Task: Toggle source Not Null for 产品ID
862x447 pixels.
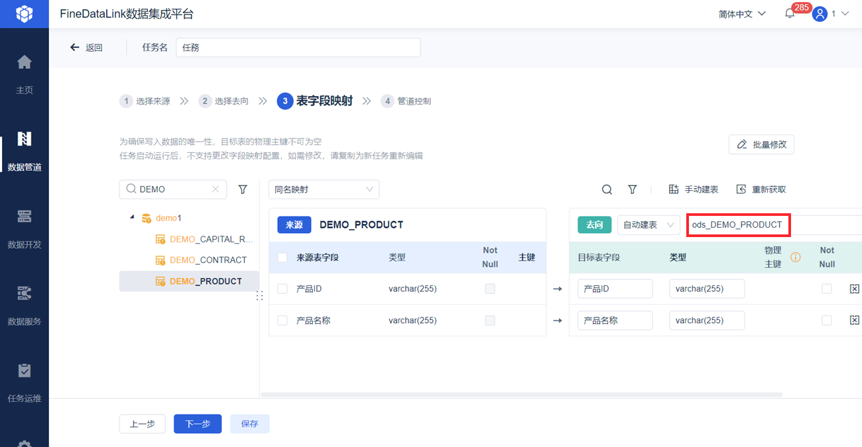Action: tap(490, 289)
